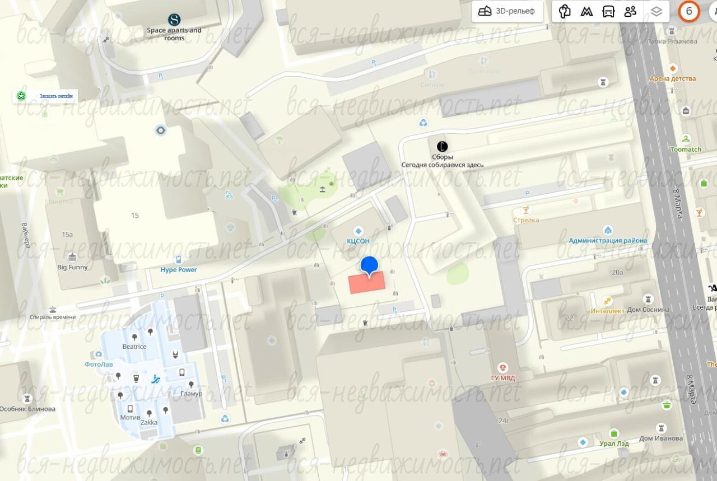
Task: Select building number 15а
Action: click(x=67, y=235)
